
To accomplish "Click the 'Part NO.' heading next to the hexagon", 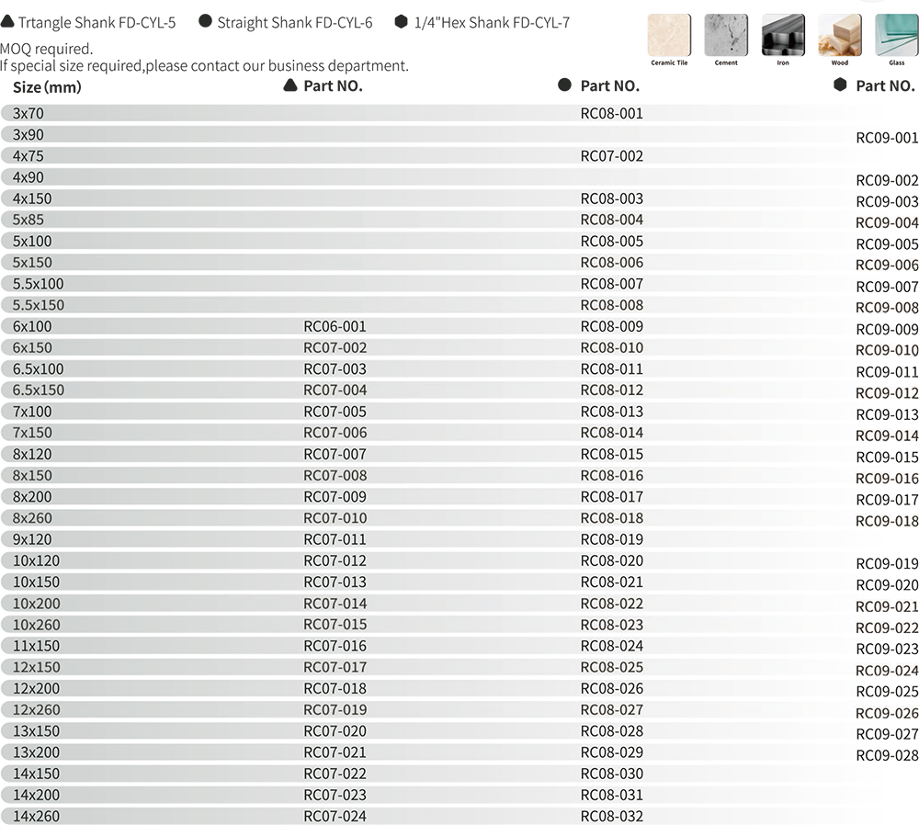I will click(x=885, y=86).
